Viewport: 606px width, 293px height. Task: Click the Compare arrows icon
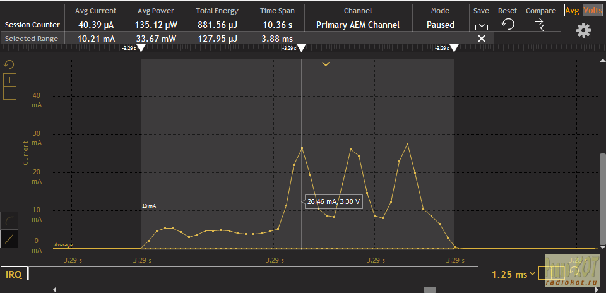[x=540, y=25]
